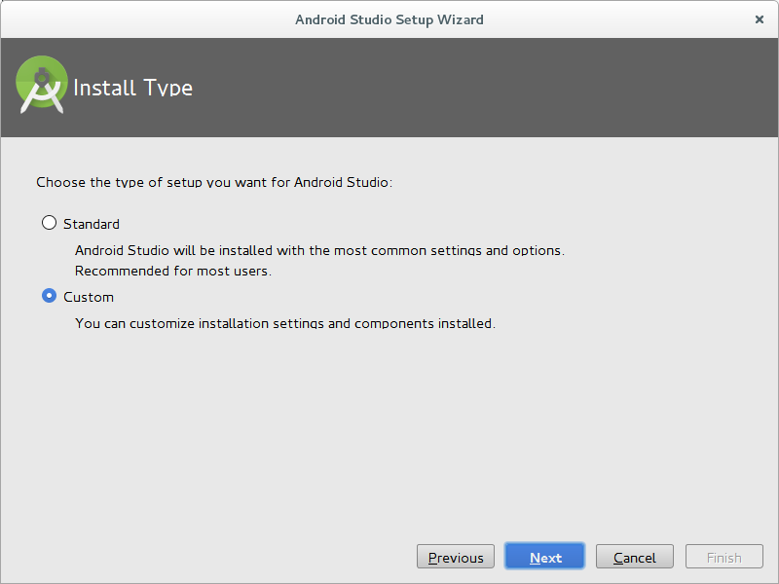Click the disabled Finish button
Screen dimensions: 779x584
(723, 557)
